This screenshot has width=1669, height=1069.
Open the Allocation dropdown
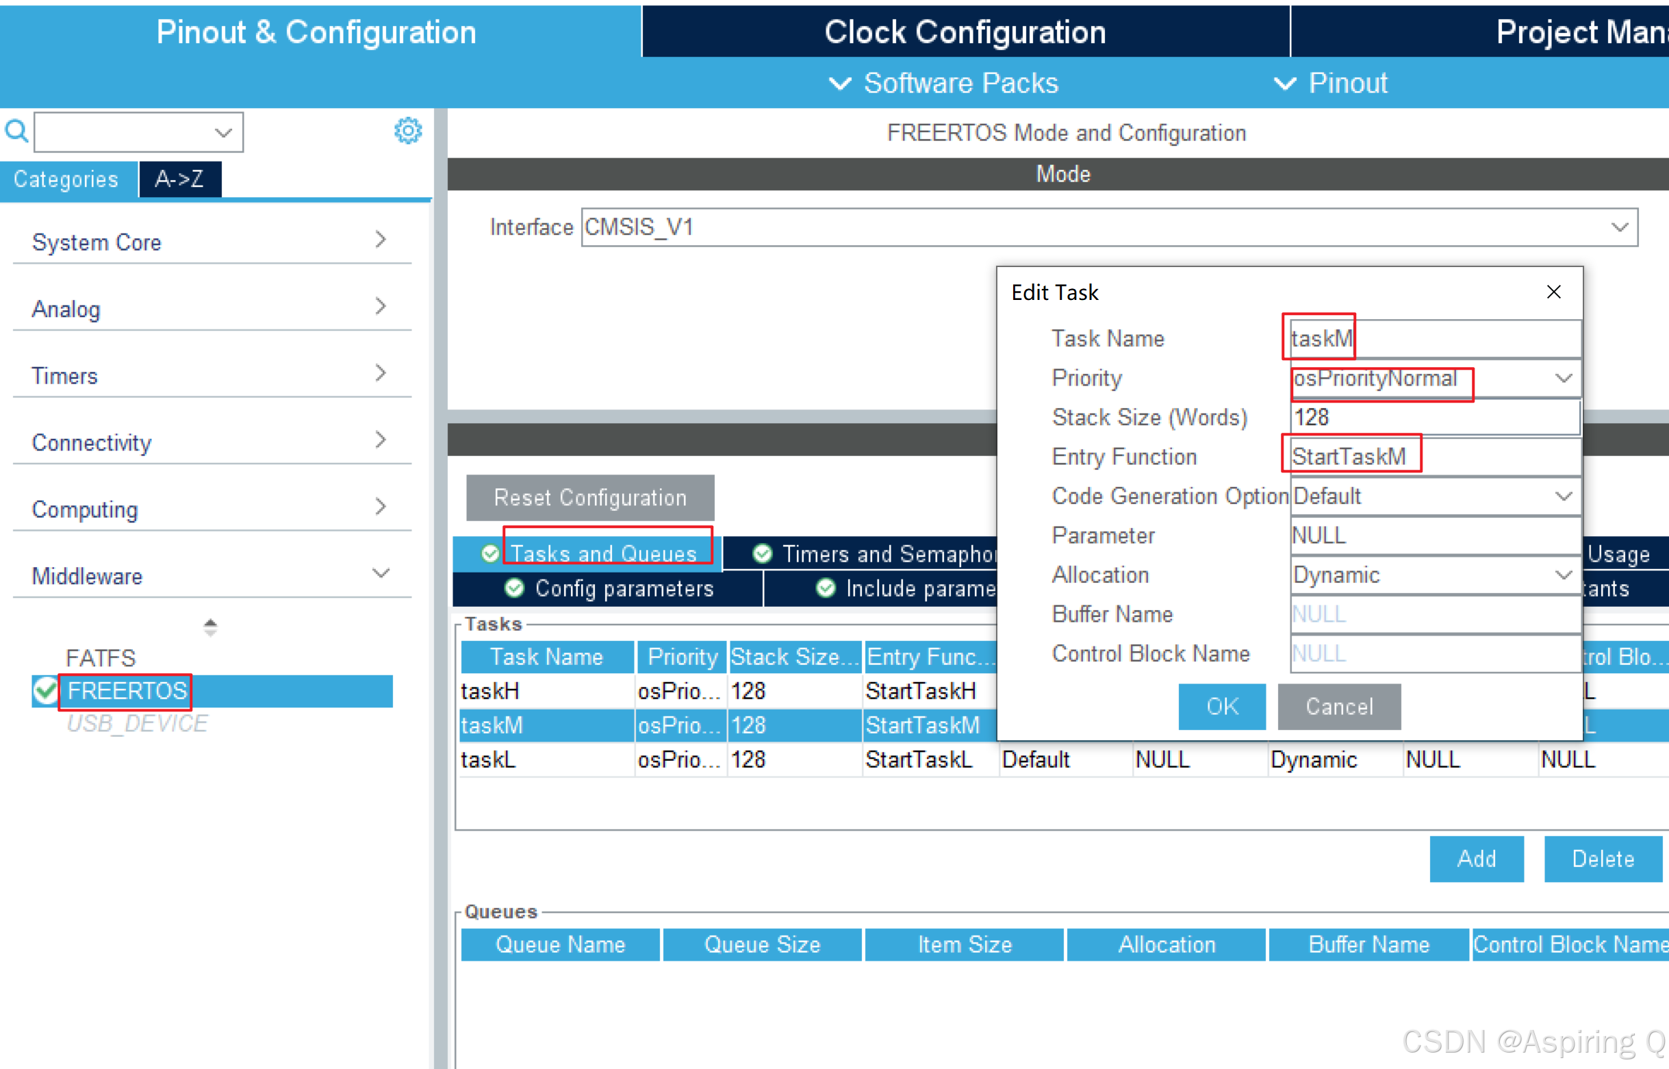[x=1563, y=575]
